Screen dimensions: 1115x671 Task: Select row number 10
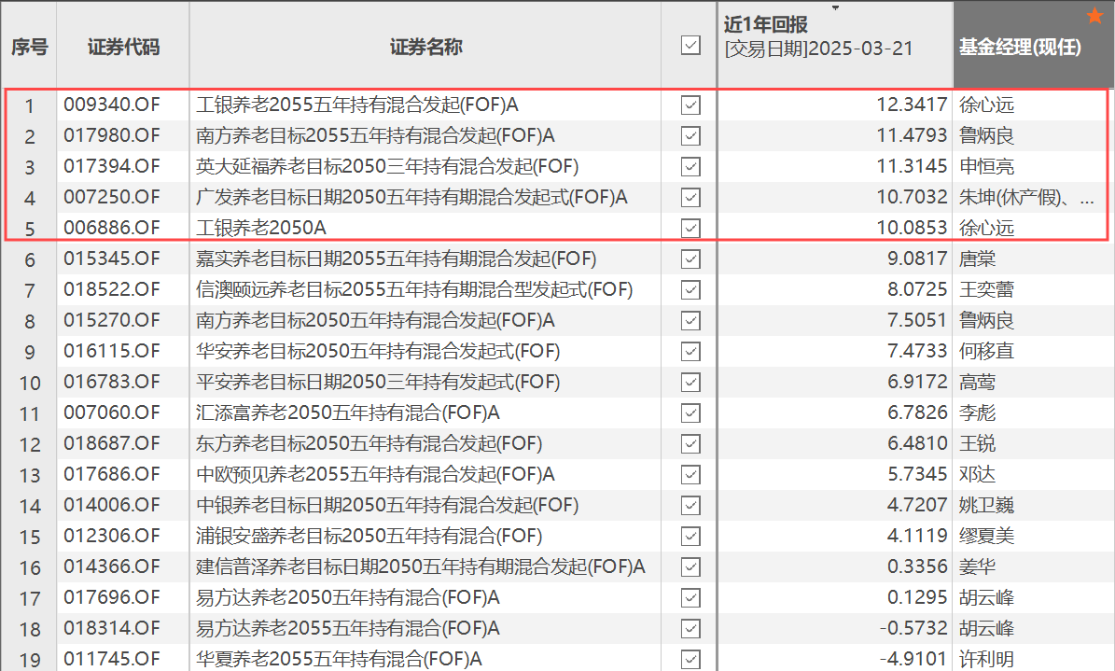click(x=30, y=383)
